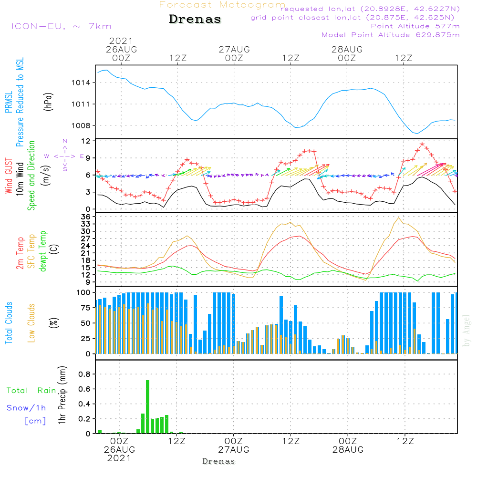This screenshot has width=477, height=477.
Task: Click the bottom '27AUG' date label
Action: click(234, 450)
